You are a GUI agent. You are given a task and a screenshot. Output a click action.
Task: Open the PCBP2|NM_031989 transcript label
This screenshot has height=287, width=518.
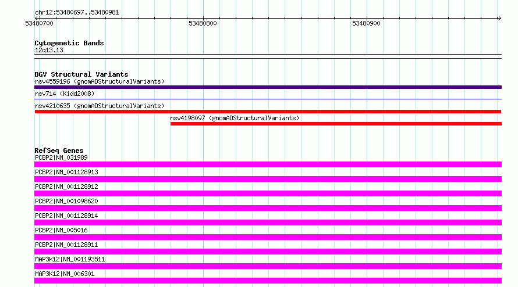tap(62, 157)
